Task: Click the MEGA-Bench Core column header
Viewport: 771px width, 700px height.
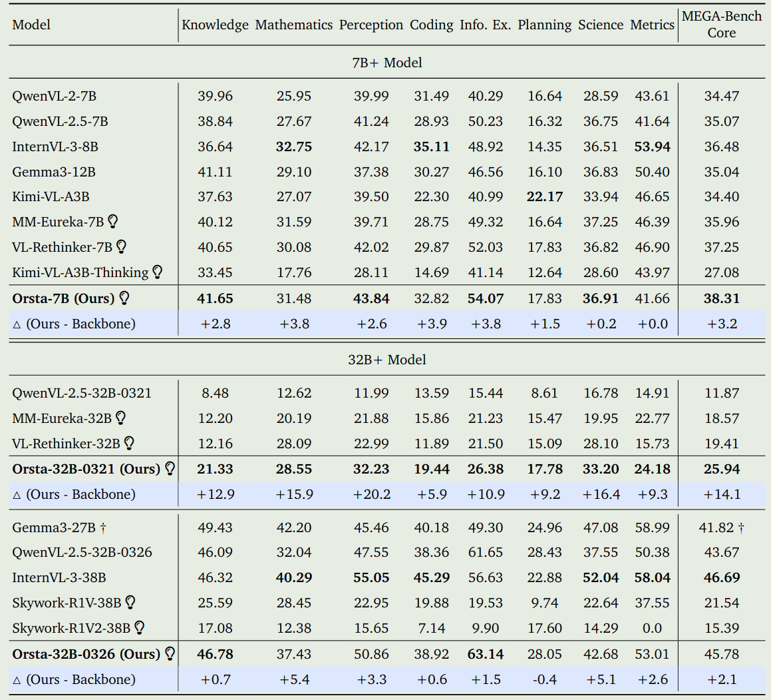Action: click(x=722, y=25)
